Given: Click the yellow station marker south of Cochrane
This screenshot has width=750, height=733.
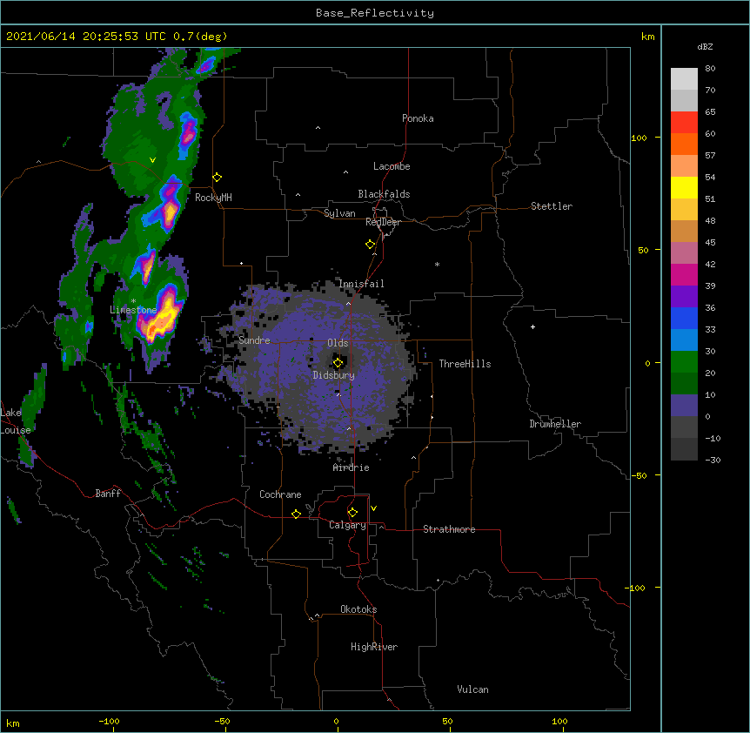Looking at the screenshot, I should (296, 514).
